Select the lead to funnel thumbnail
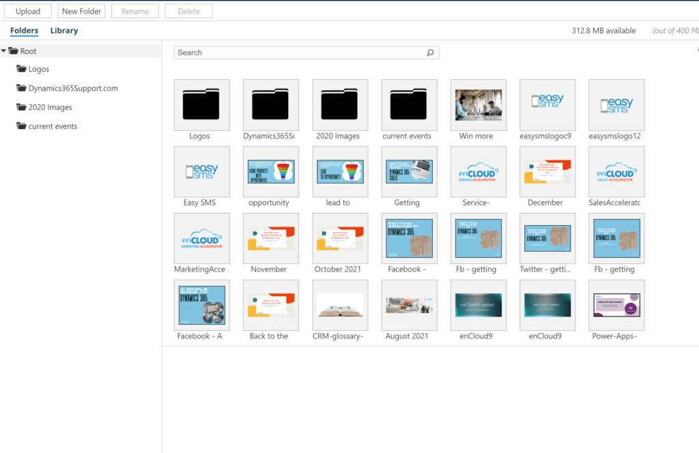The height and width of the screenshot is (453, 699). pos(340,171)
